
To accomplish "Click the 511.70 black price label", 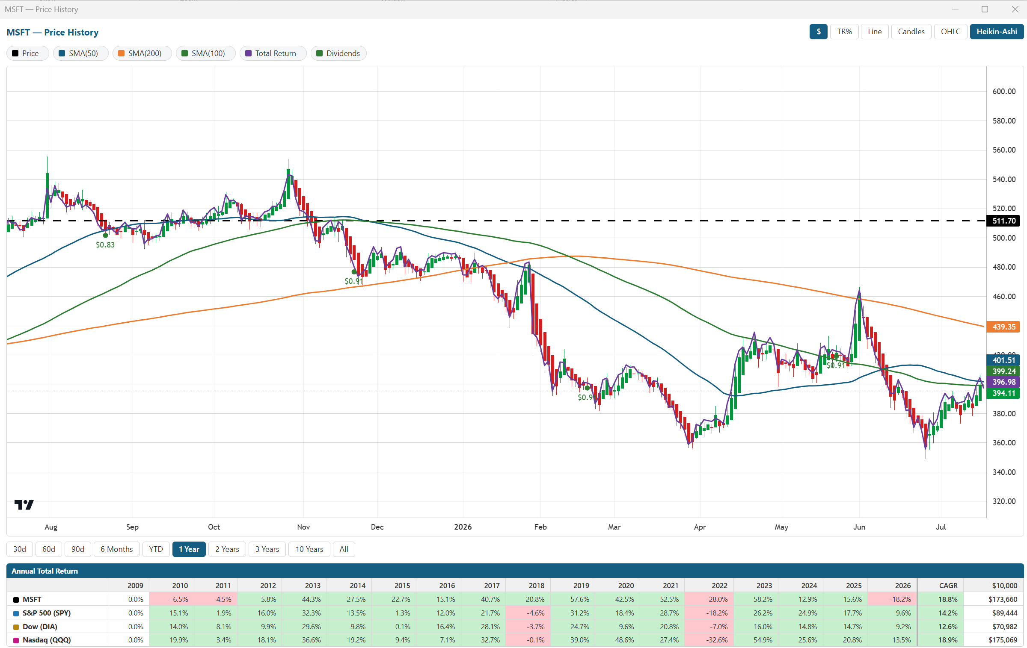I will (x=1004, y=221).
